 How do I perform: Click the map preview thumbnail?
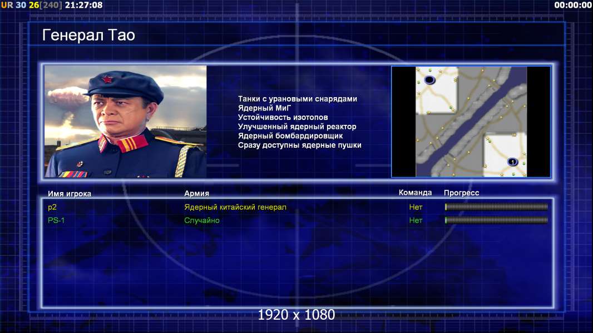(x=471, y=122)
